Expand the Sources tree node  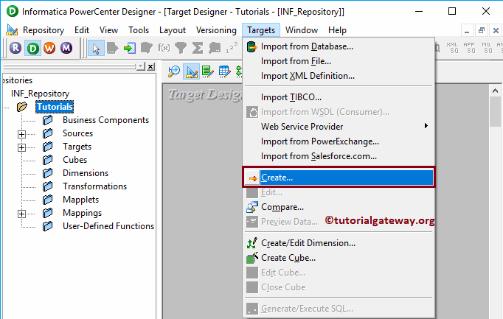pyautogui.click(x=21, y=134)
